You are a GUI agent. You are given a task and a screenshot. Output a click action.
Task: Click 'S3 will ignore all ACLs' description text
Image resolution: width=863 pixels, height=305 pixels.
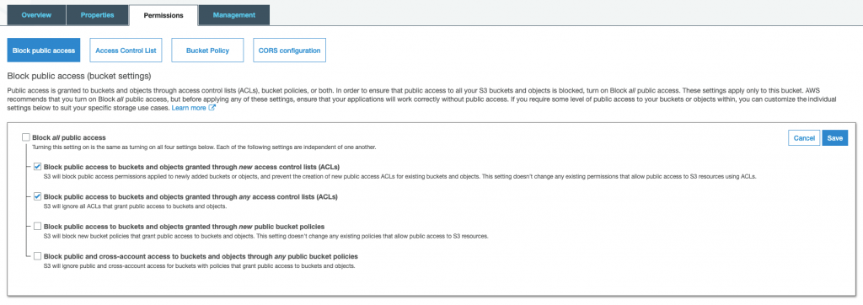[x=136, y=206]
